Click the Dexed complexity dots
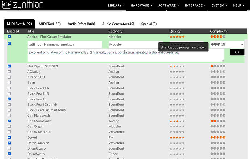Viewport: 250px width, 159px height. [218, 137]
